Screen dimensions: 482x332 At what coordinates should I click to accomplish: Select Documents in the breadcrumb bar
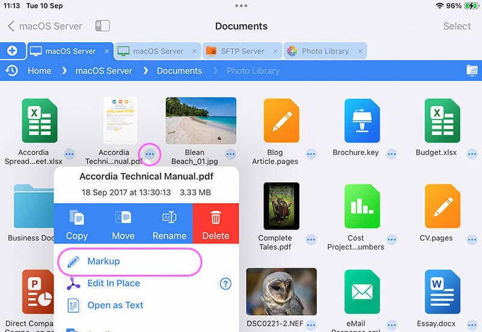(180, 70)
